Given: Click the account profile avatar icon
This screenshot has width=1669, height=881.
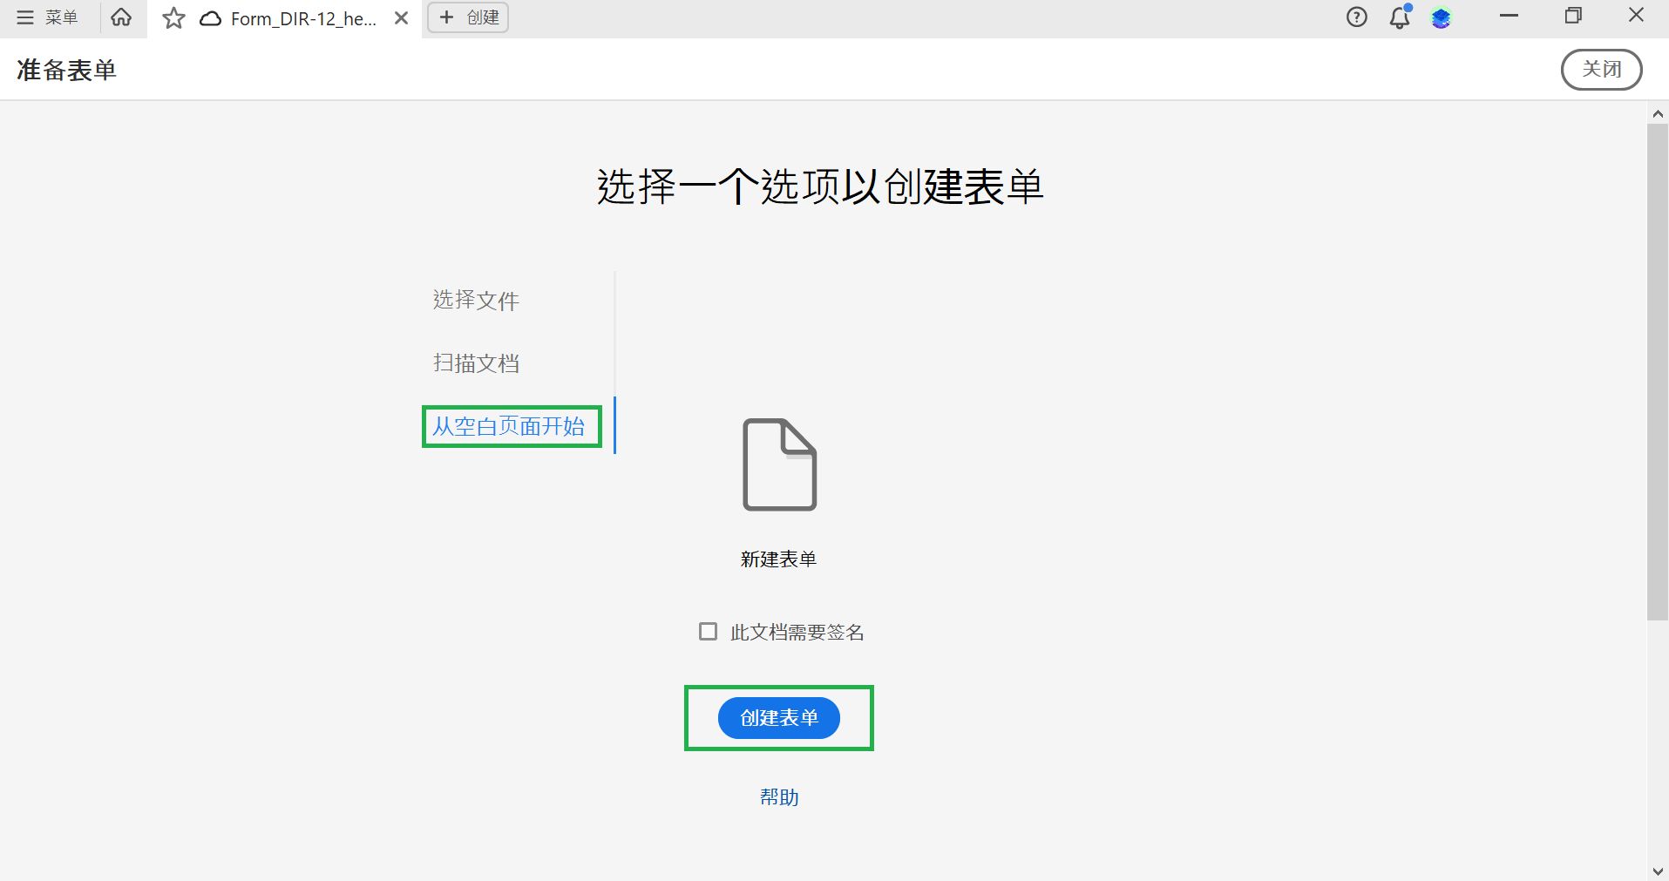Looking at the screenshot, I should (1442, 17).
